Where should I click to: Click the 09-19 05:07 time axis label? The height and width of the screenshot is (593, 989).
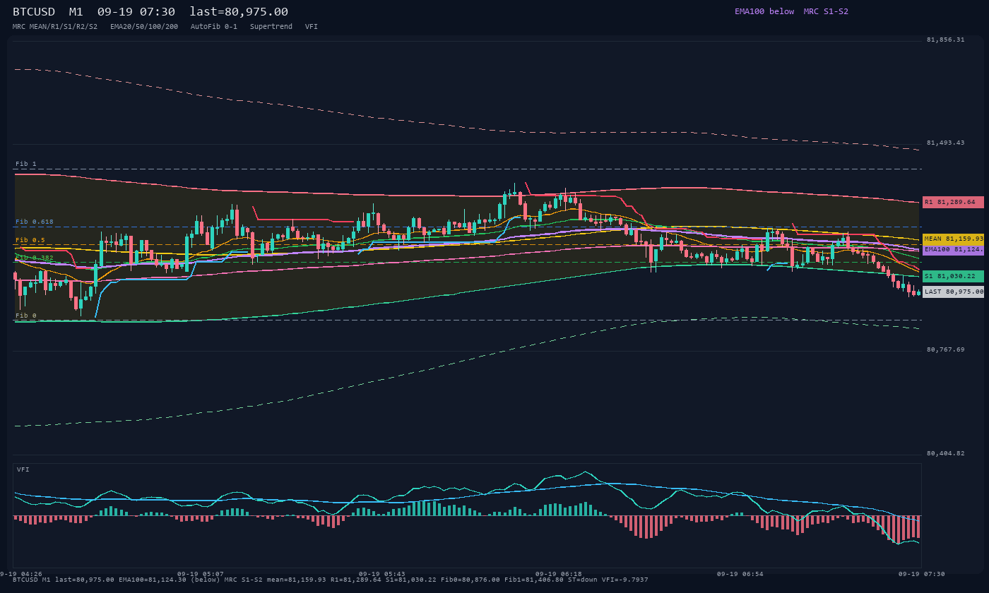(x=201, y=574)
